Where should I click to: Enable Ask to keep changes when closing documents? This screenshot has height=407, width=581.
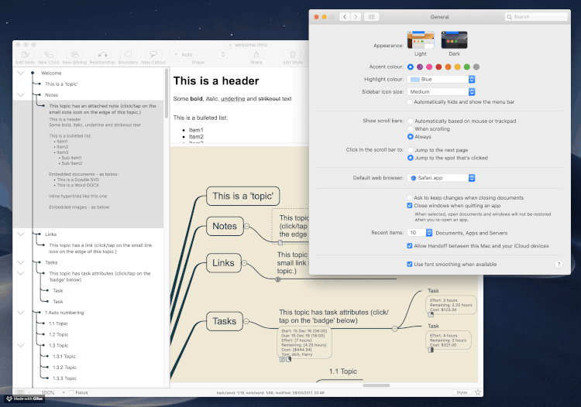pos(410,197)
